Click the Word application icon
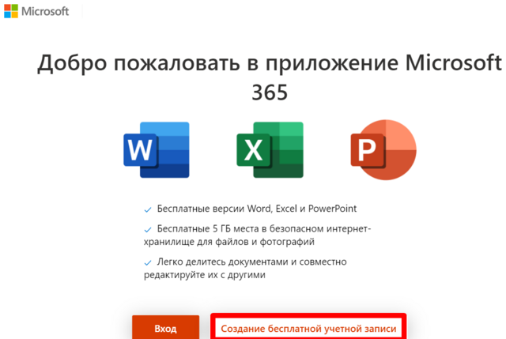 [x=157, y=150]
